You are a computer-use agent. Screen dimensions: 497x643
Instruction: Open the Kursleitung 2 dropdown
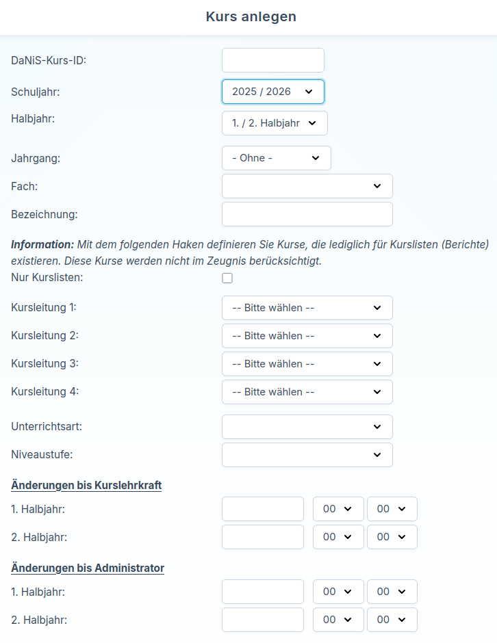(x=307, y=336)
